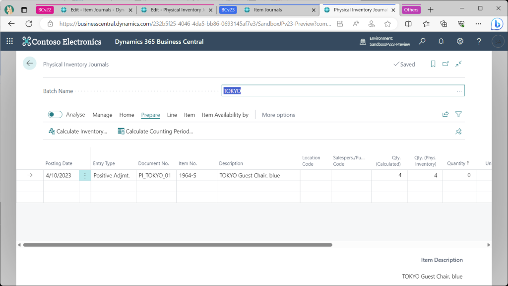Open the browser settings and more menu

pyautogui.click(x=478, y=24)
